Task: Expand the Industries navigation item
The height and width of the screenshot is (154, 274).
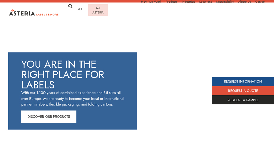Action: pyautogui.click(x=188, y=2)
